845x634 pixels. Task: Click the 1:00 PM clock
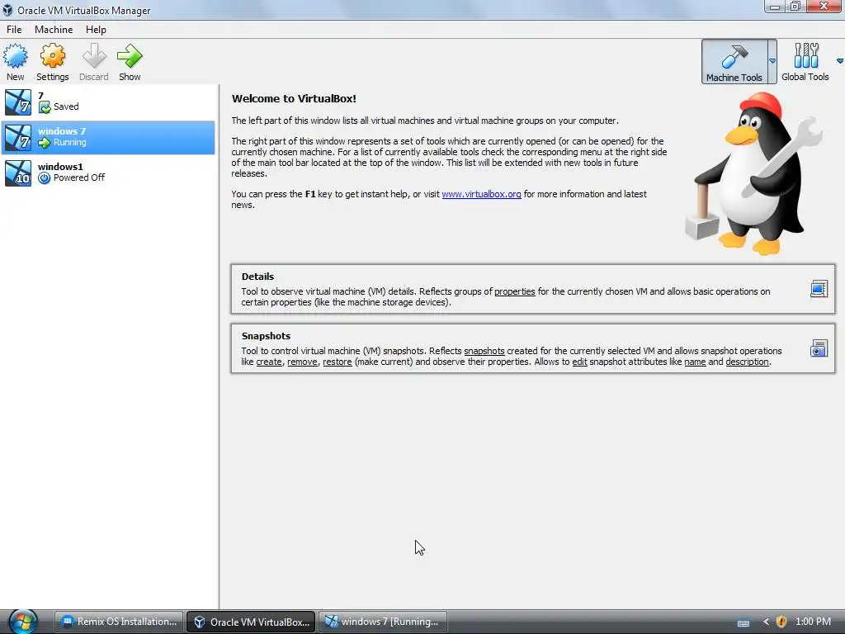pos(813,622)
